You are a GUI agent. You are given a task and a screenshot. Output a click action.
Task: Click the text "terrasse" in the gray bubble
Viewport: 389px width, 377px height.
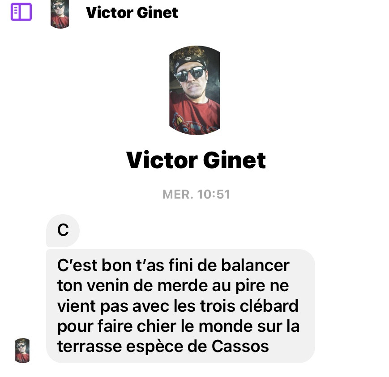pyautogui.click(x=90, y=347)
